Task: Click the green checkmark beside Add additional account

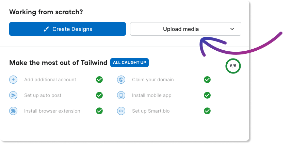Action: [x=99, y=80]
